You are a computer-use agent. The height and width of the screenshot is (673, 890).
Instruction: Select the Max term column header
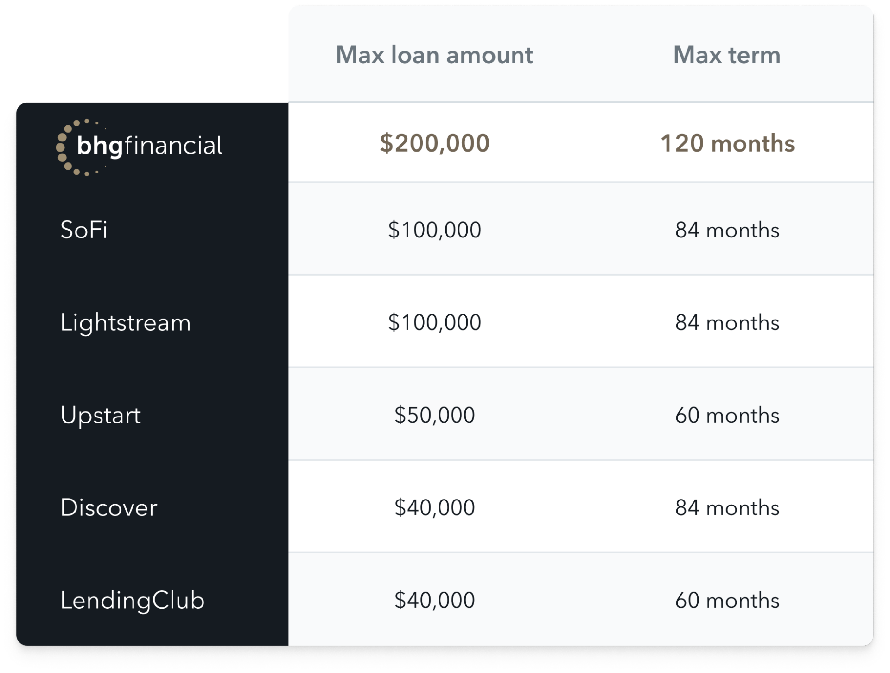pos(727,55)
